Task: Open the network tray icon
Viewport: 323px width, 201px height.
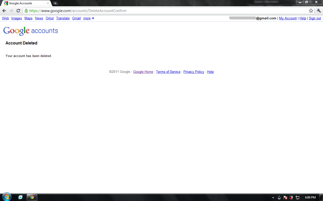Action: [298, 197]
